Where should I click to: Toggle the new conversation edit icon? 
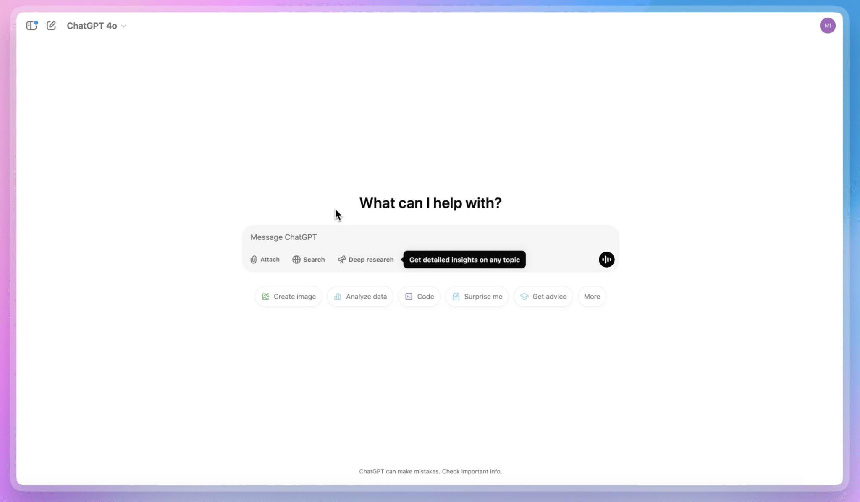point(51,25)
